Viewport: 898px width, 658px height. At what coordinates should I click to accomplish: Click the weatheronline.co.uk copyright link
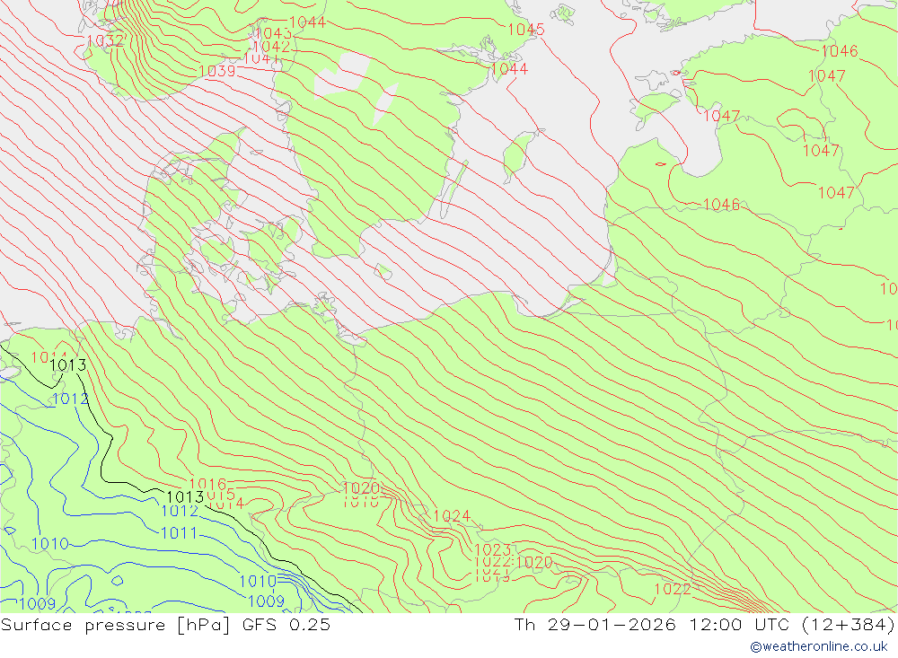(819, 646)
